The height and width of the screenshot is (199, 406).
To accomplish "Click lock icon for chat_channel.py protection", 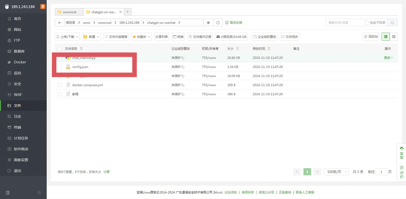I will coord(183,58).
